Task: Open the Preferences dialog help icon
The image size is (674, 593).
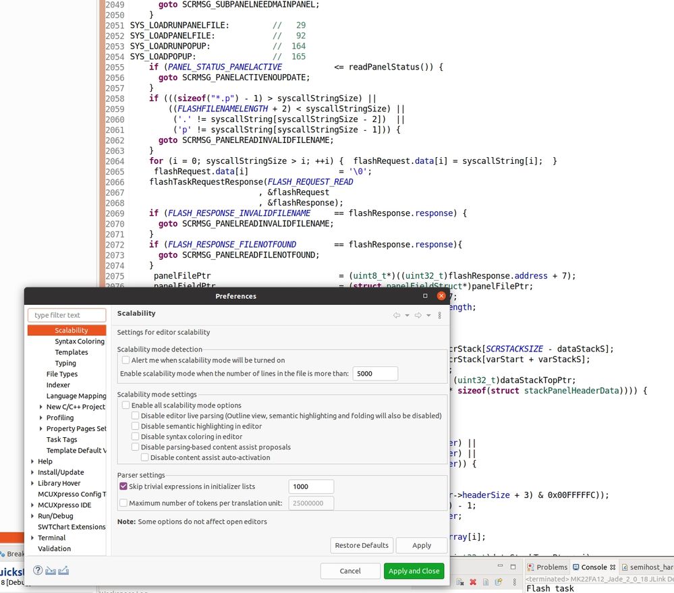Action: [x=38, y=570]
